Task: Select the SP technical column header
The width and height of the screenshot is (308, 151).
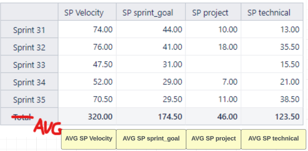Action: (272, 12)
